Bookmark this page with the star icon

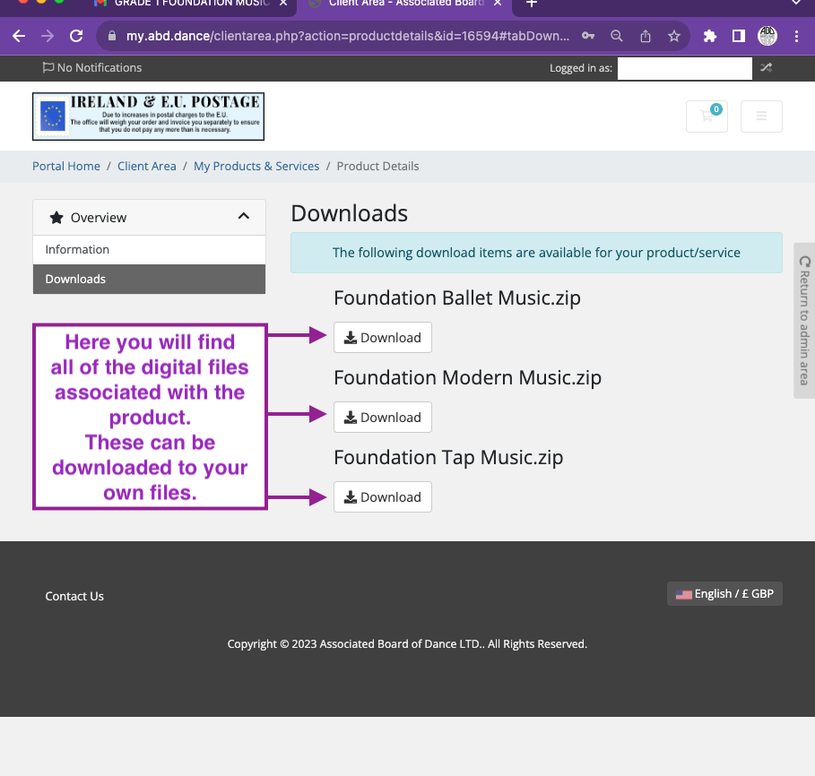[674, 37]
